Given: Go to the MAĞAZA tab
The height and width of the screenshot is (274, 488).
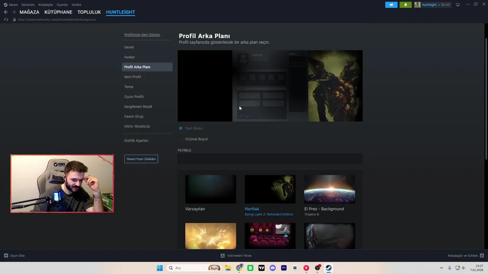Looking at the screenshot, I should (x=29, y=12).
